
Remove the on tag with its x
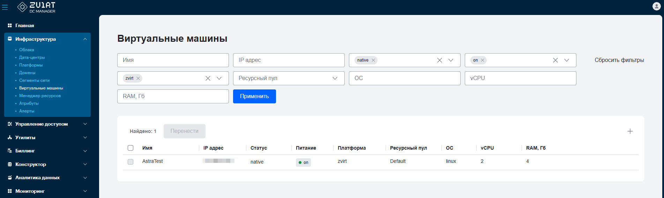coord(483,60)
